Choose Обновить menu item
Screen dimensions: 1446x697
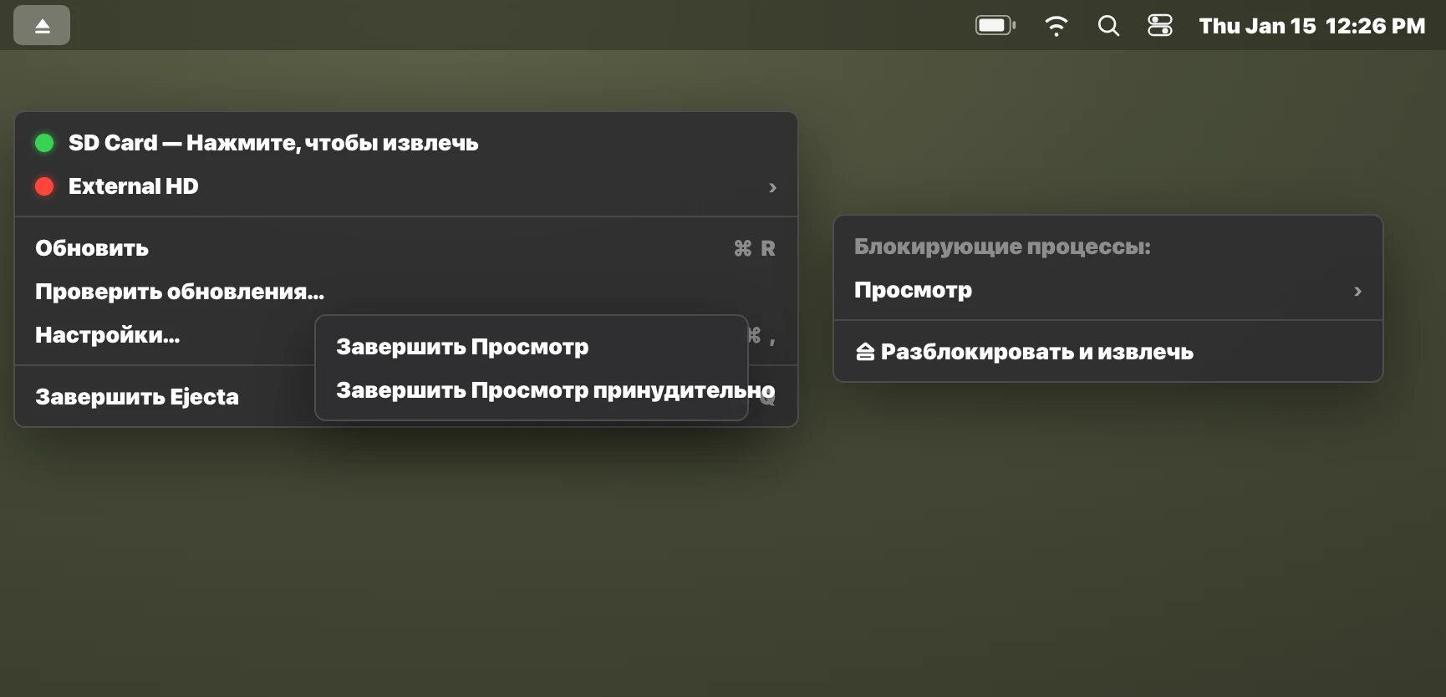pos(406,248)
